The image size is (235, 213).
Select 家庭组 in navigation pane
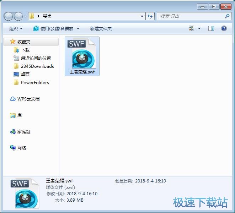click(24, 132)
